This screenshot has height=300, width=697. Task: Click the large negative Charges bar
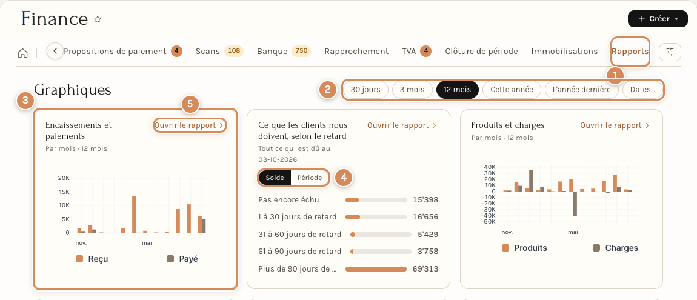pyautogui.click(x=575, y=204)
